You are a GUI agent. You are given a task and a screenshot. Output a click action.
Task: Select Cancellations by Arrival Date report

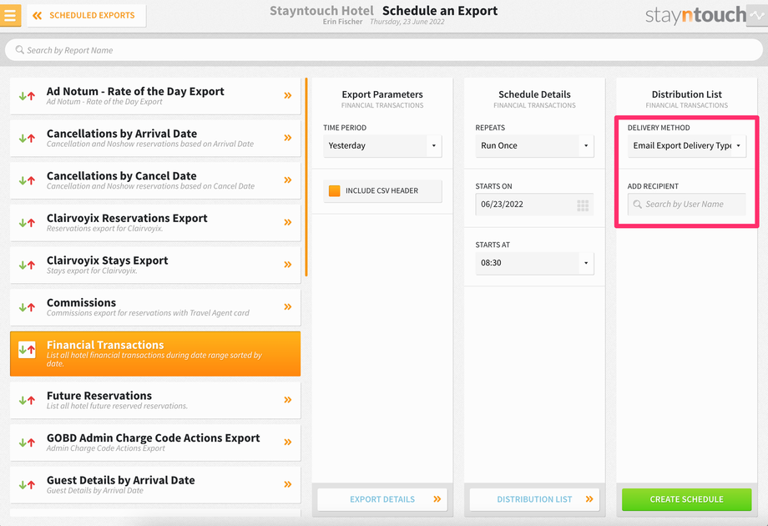[155, 138]
